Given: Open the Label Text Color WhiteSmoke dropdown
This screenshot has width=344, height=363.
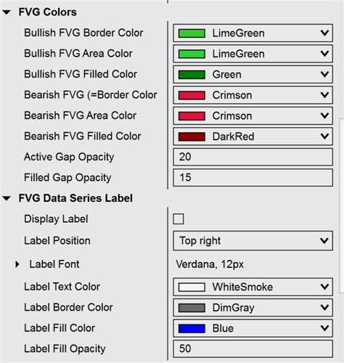Looking at the screenshot, I should click(253, 287).
